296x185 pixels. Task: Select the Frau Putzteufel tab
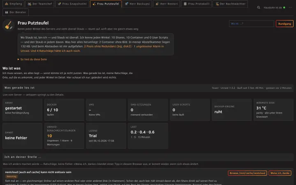[x=106, y=4]
